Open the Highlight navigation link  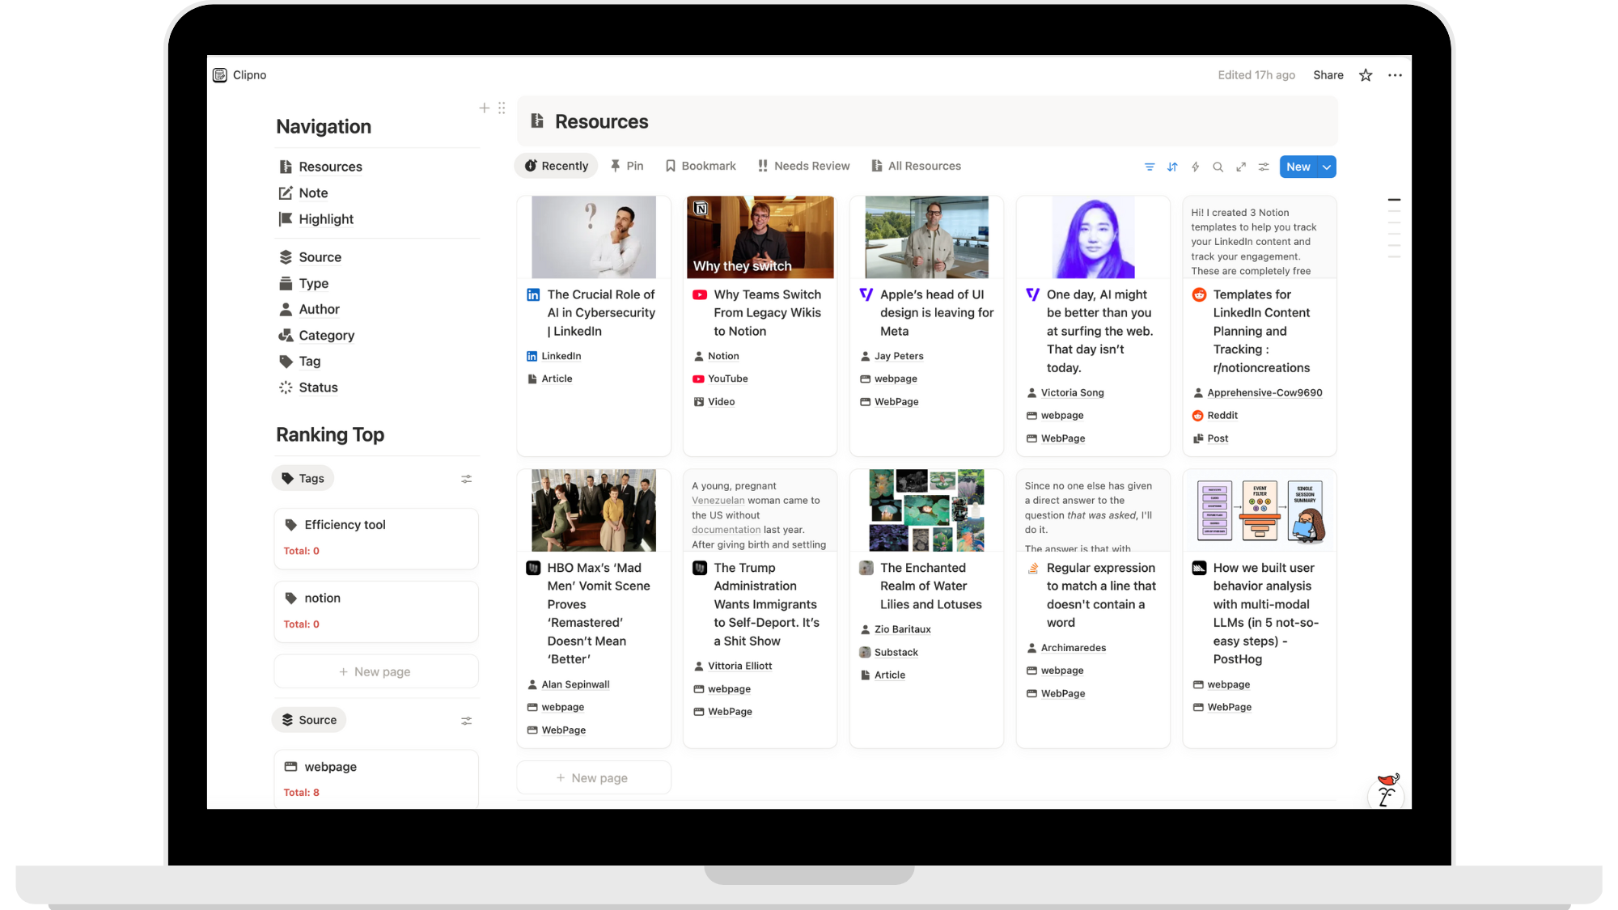click(325, 219)
